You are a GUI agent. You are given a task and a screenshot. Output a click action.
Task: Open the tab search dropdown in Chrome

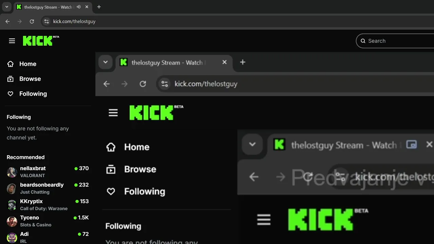click(6, 7)
